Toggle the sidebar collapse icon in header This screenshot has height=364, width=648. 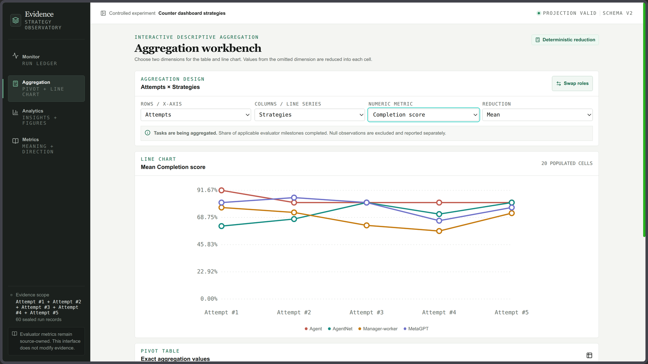pos(103,13)
